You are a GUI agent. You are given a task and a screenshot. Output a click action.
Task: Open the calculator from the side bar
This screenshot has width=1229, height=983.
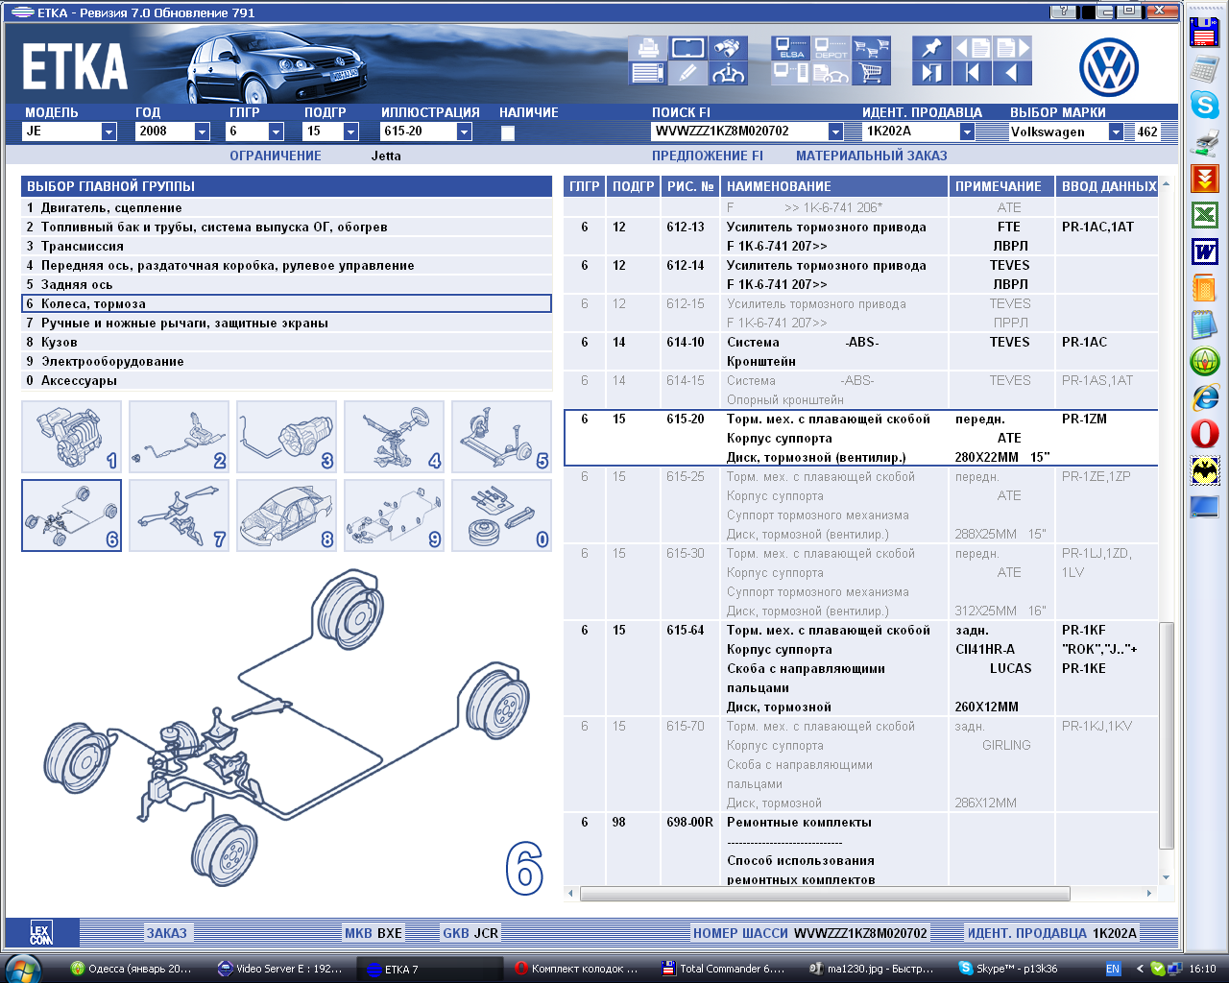tap(1204, 68)
